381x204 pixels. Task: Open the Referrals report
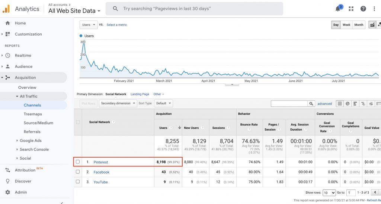point(32,132)
